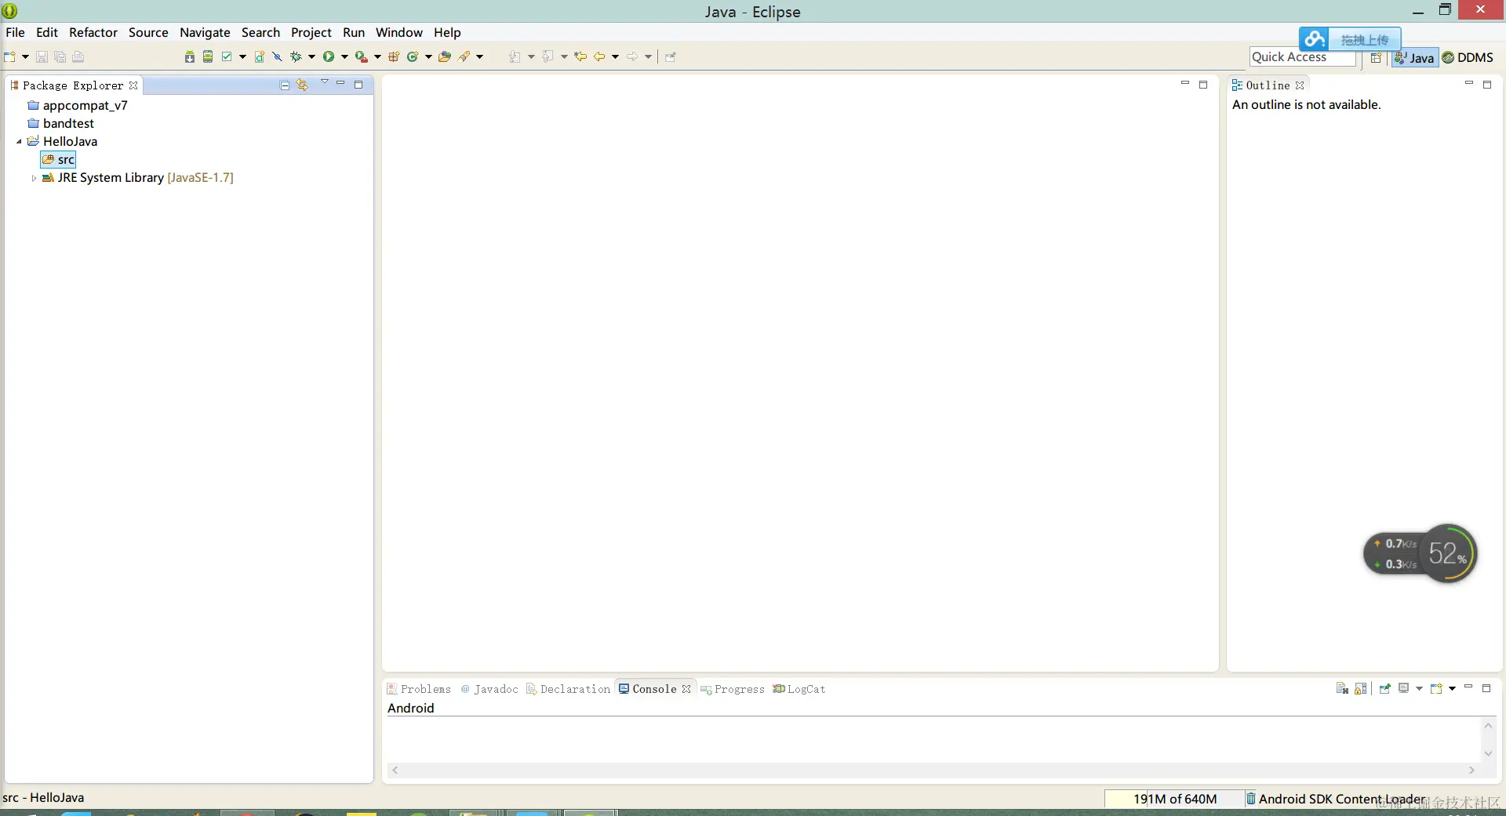Open the Android SDK Manager
Screen dimensions: 1506x816
click(x=190, y=56)
